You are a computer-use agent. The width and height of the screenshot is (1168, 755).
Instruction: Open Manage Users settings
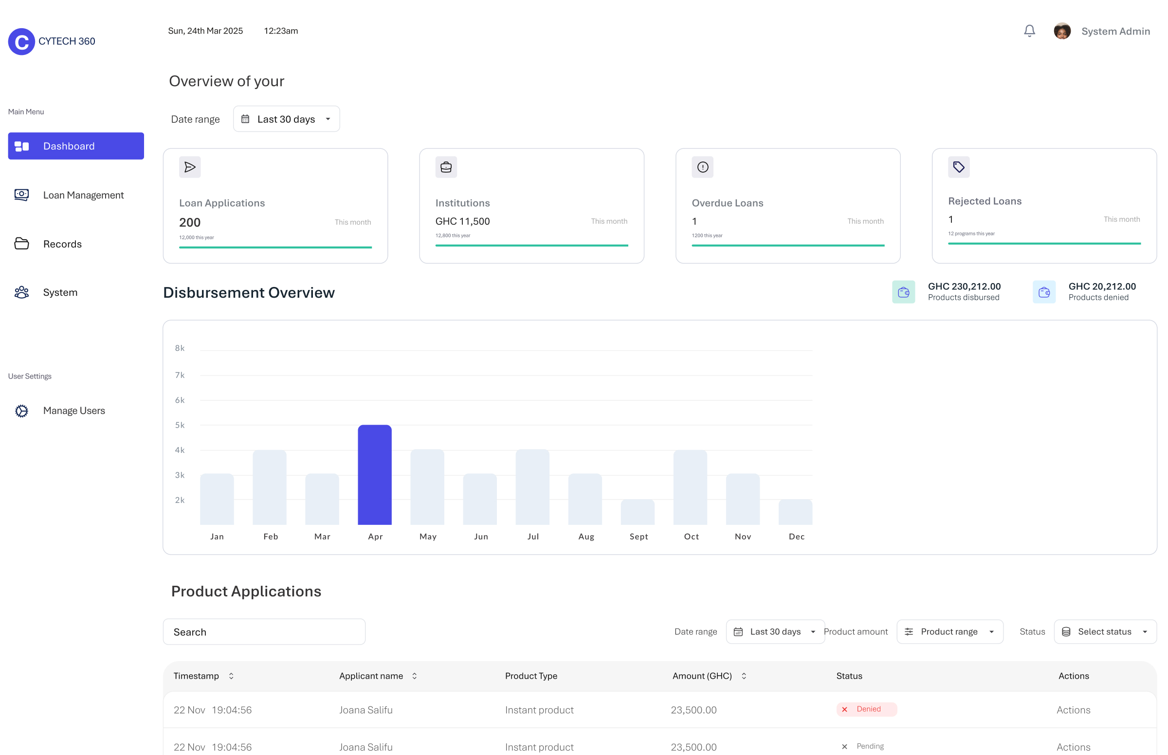pyautogui.click(x=73, y=411)
